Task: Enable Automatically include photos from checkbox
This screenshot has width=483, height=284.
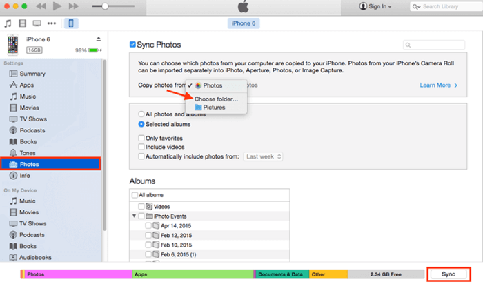Action: click(141, 156)
